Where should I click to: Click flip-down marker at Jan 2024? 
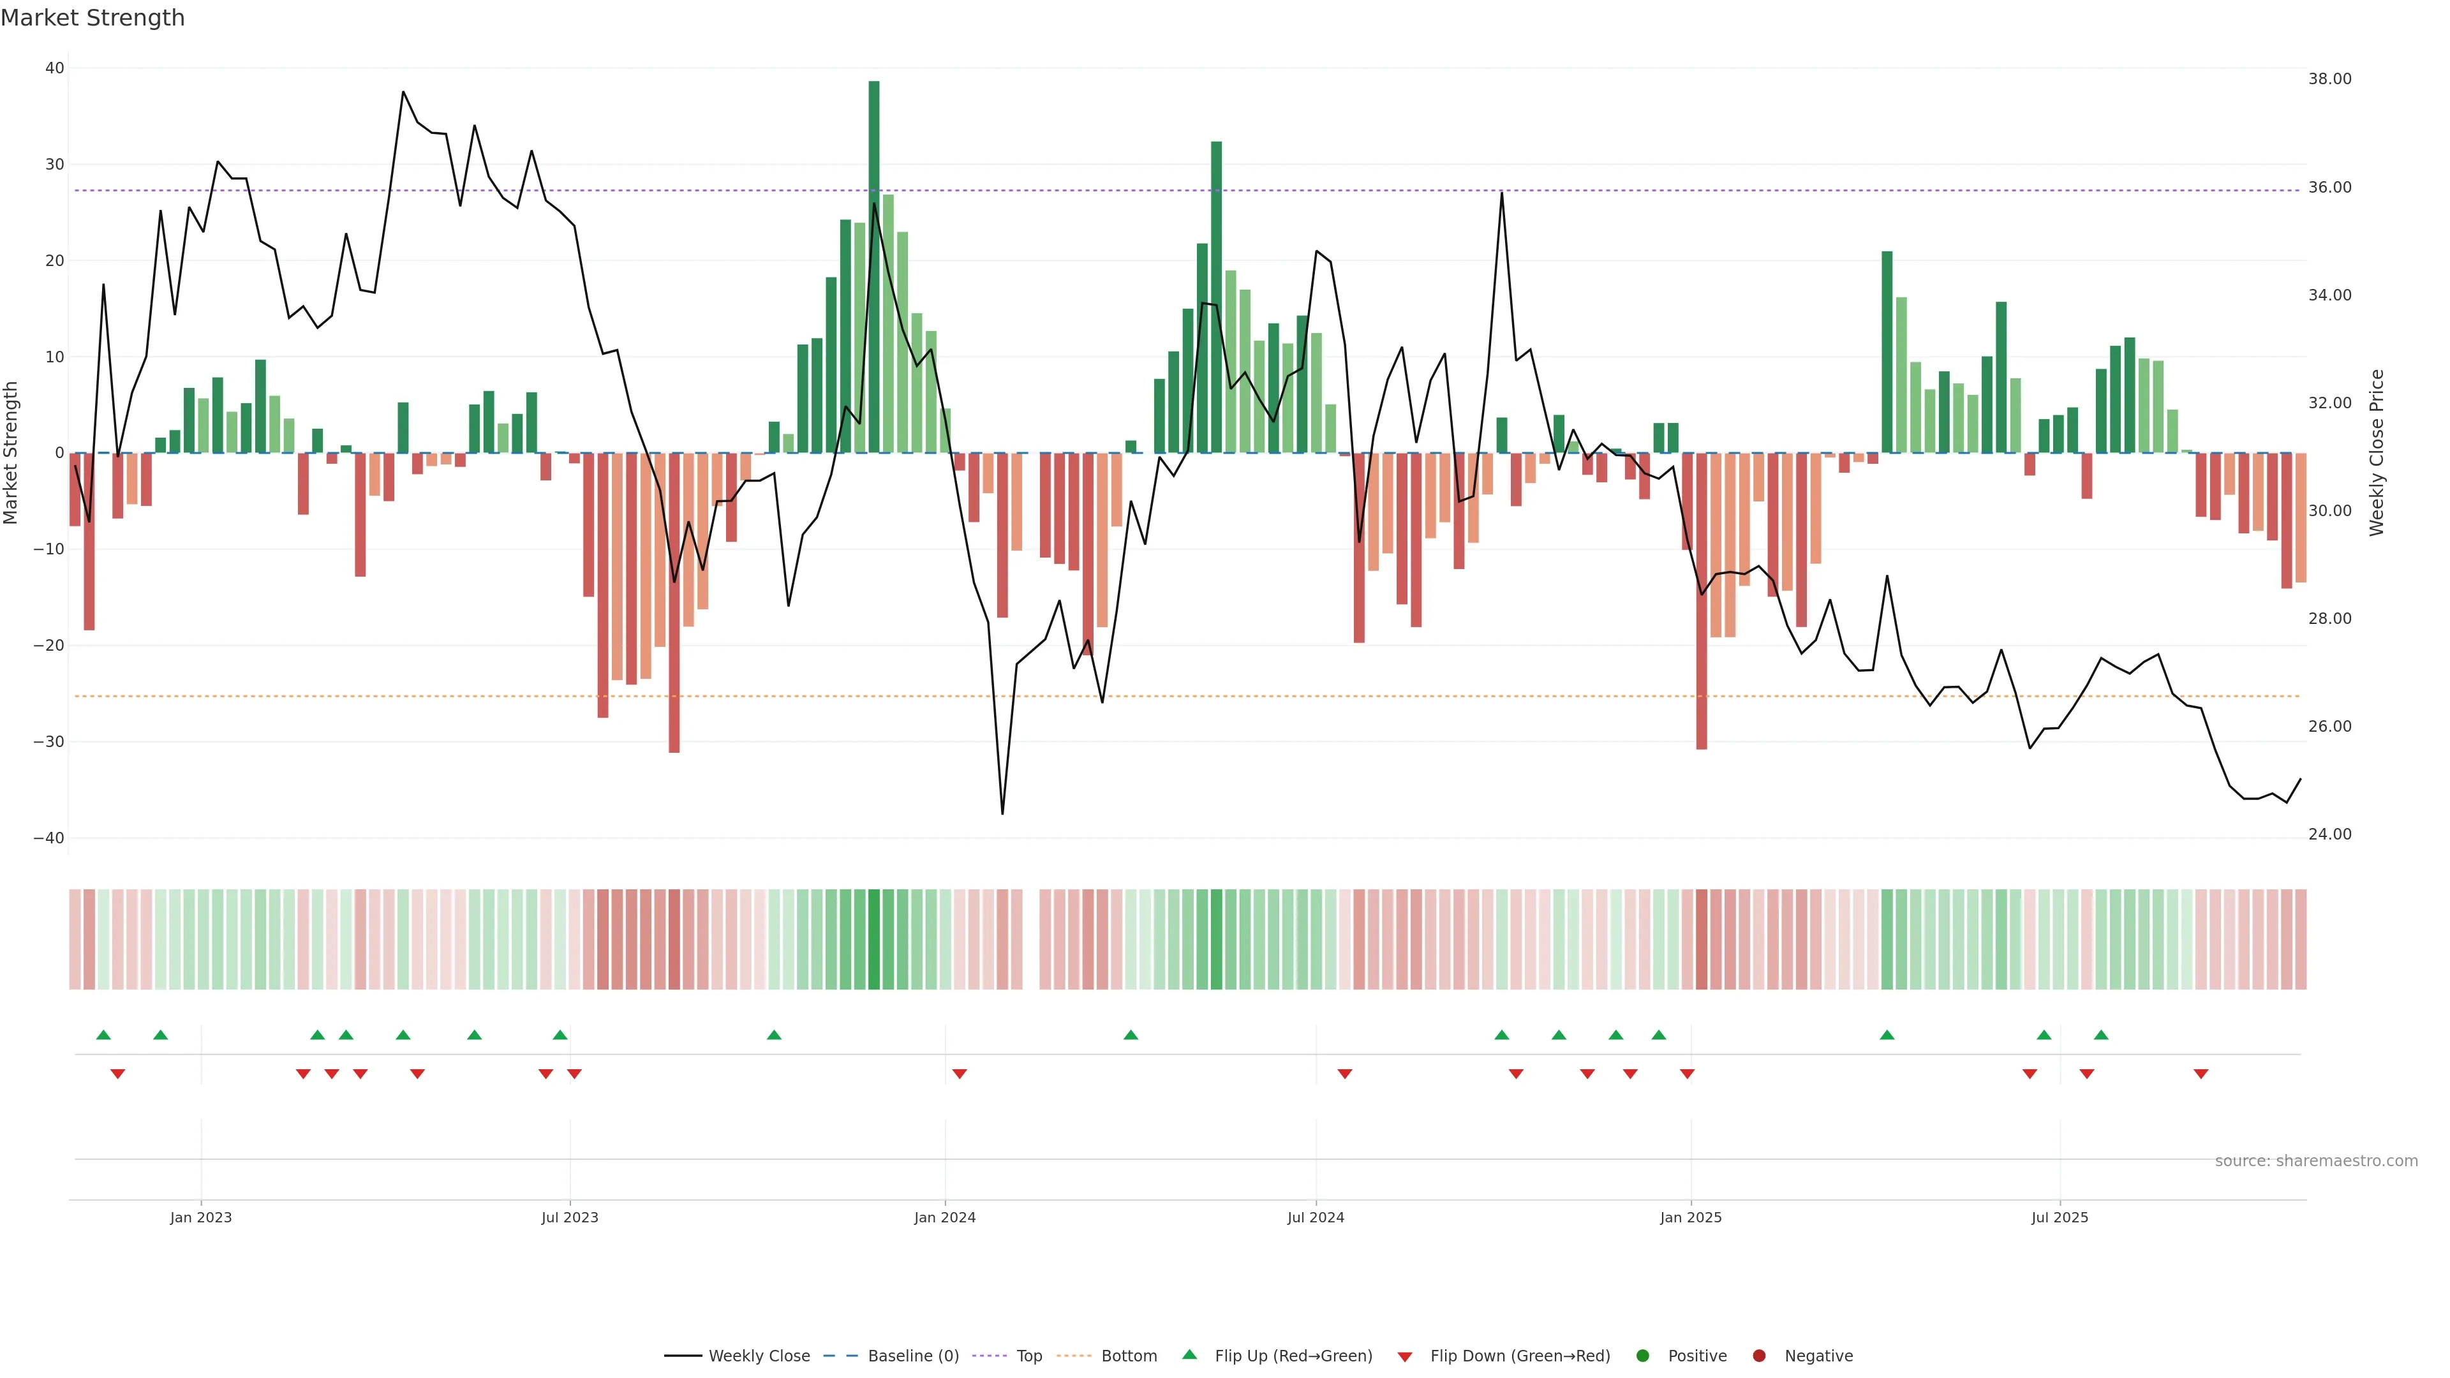[x=960, y=1074]
